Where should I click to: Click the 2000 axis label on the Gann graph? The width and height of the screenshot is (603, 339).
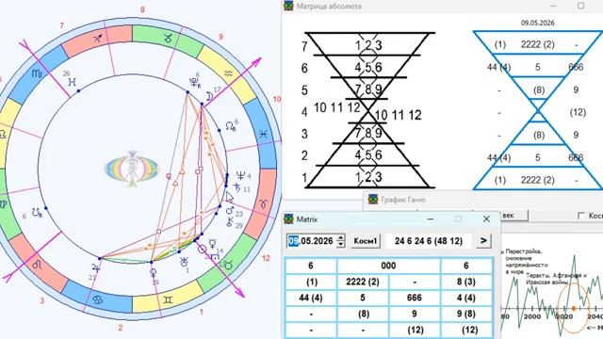(x=532, y=316)
